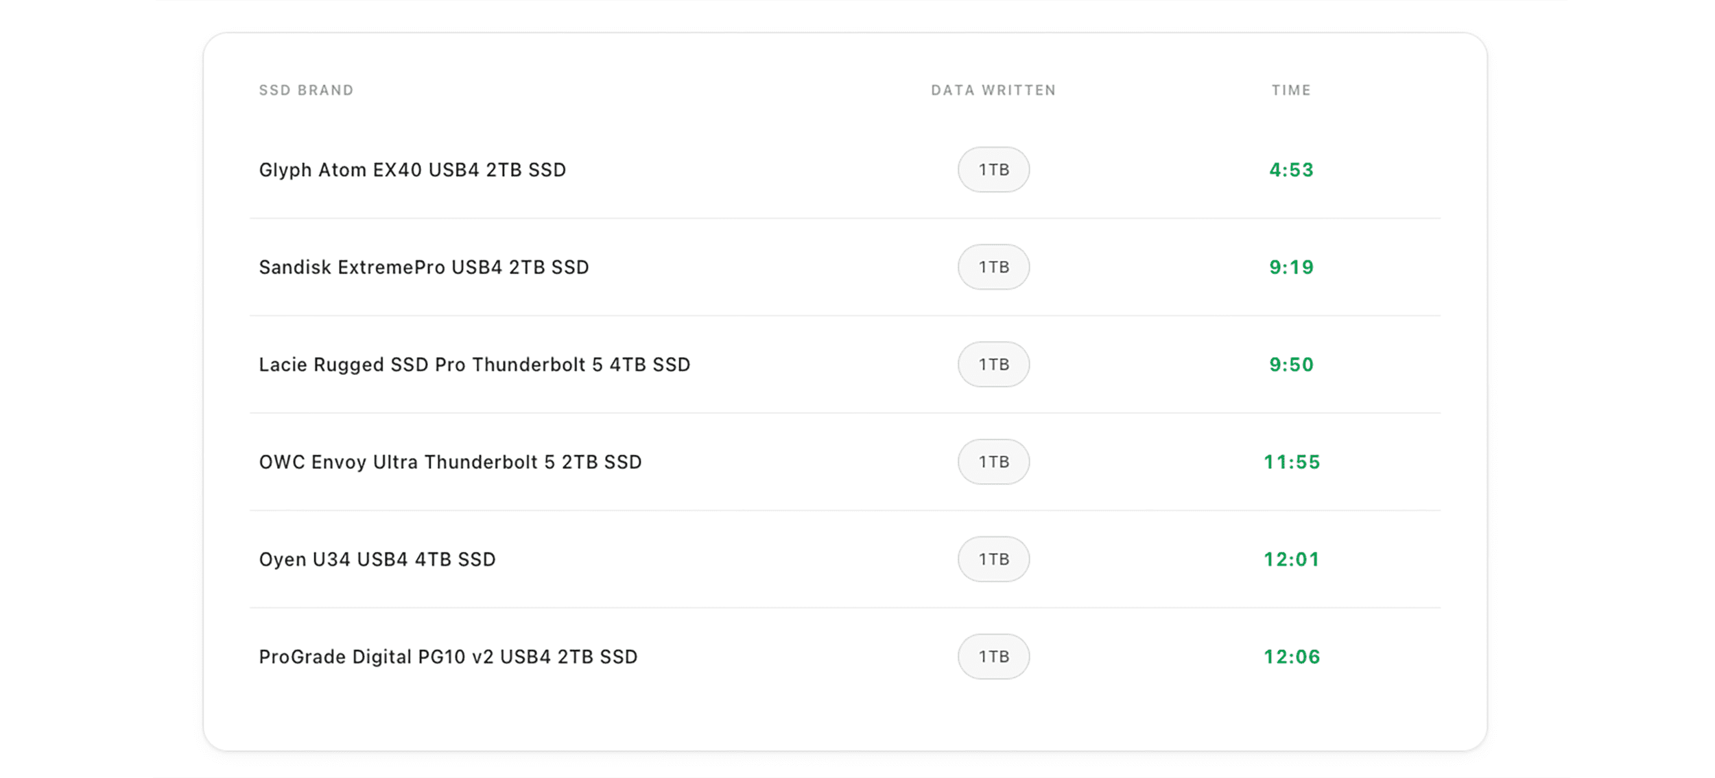The width and height of the screenshot is (1715, 778).
Task: Select the Oyen U34 USB4 4TB SSD name
Action: point(377,559)
